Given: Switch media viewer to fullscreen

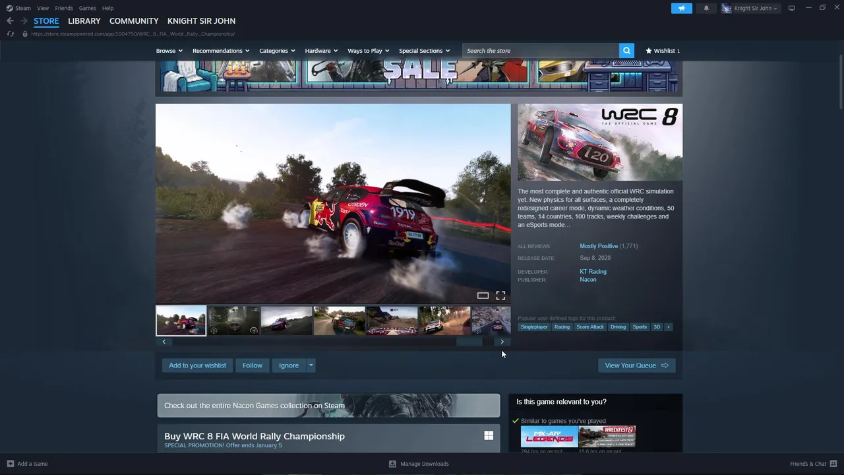Looking at the screenshot, I should pyautogui.click(x=500, y=296).
